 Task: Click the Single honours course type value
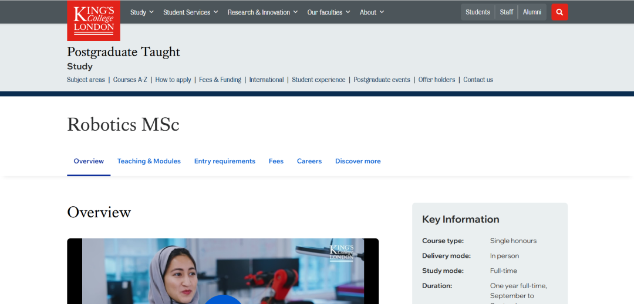pyautogui.click(x=513, y=241)
